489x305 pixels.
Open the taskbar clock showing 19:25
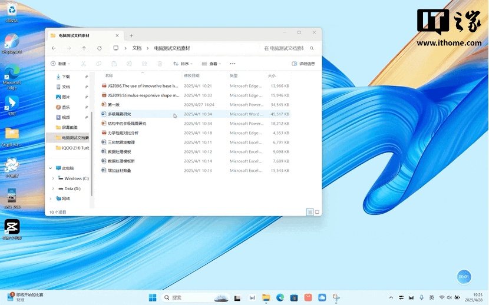[474, 297]
